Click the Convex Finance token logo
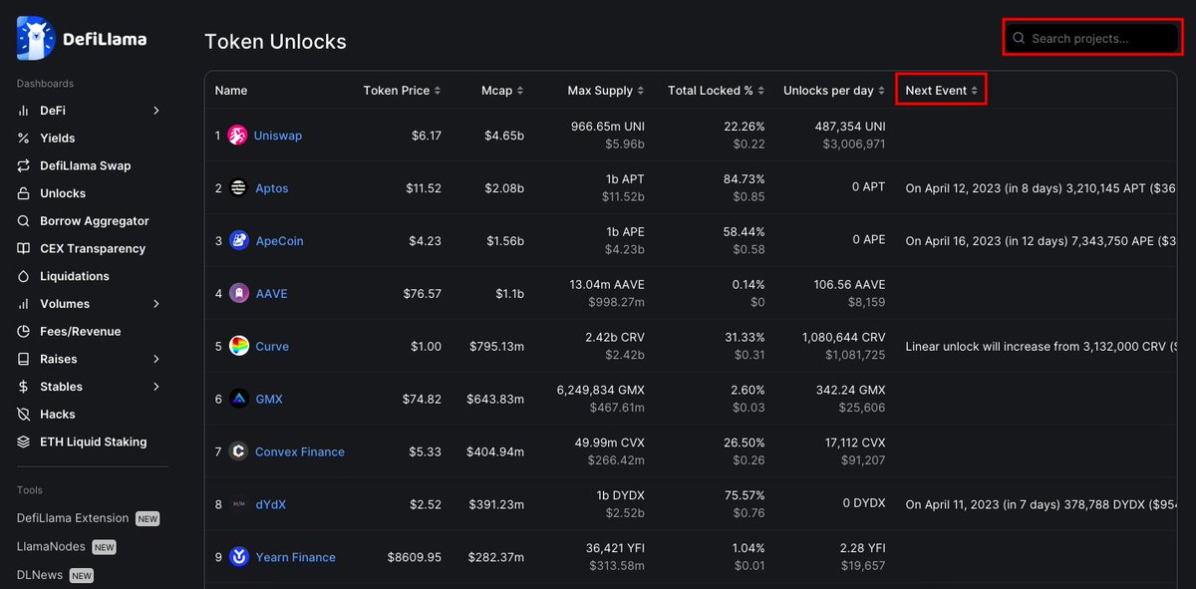 (x=238, y=451)
